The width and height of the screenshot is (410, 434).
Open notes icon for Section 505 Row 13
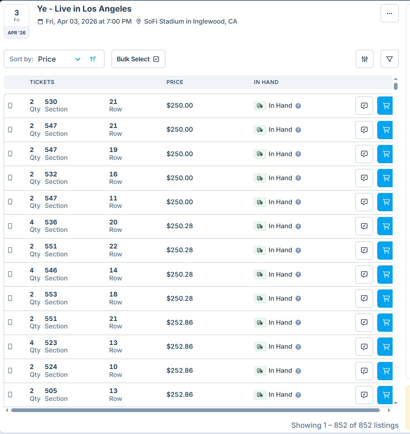coord(364,395)
